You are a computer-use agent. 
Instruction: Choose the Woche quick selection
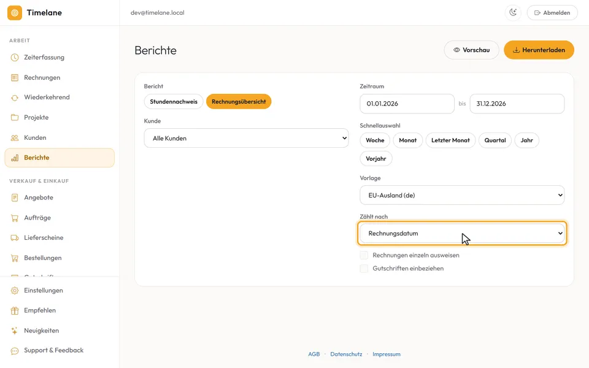[375, 140]
